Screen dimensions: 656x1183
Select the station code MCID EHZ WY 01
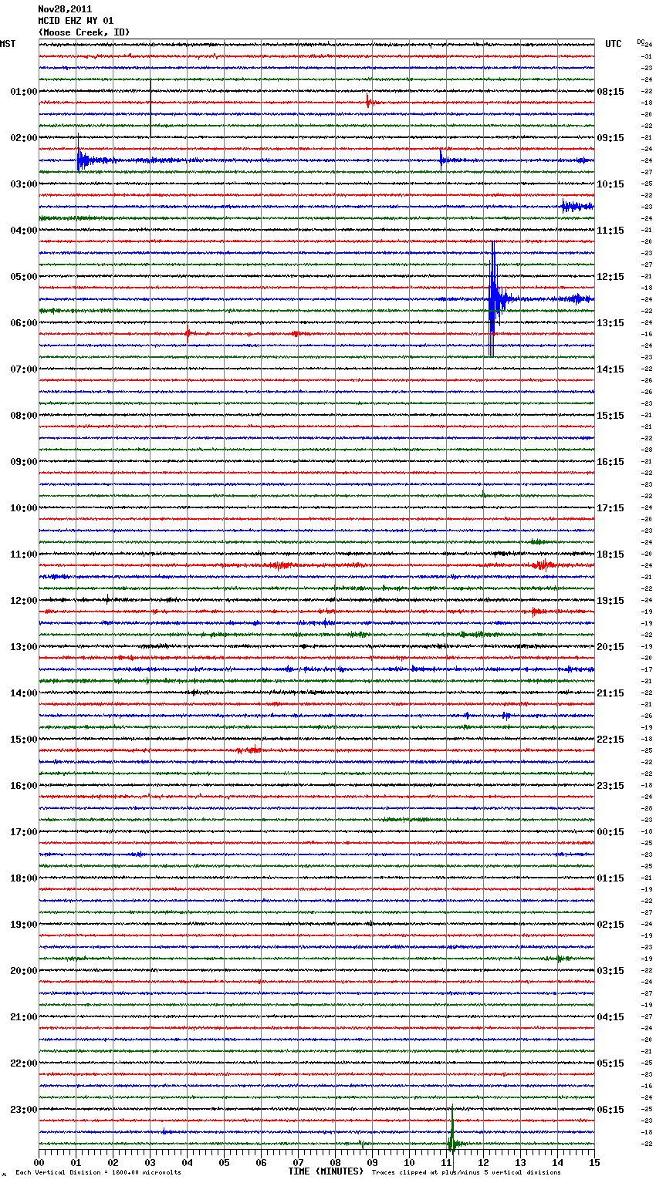tap(76, 21)
